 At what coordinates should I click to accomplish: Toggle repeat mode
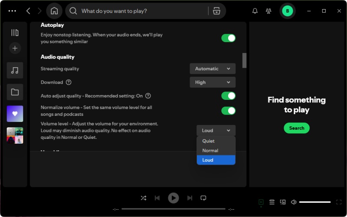[x=203, y=198]
